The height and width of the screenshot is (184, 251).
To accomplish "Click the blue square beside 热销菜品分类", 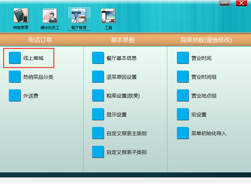I will [15, 77].
